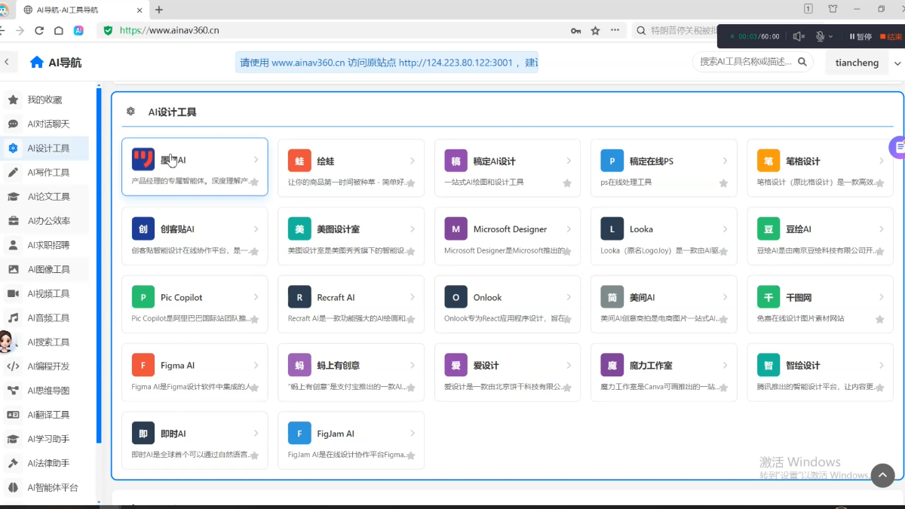905x509 pixels.
Task: Click the purple floating side button
Action: coord(897,147)
